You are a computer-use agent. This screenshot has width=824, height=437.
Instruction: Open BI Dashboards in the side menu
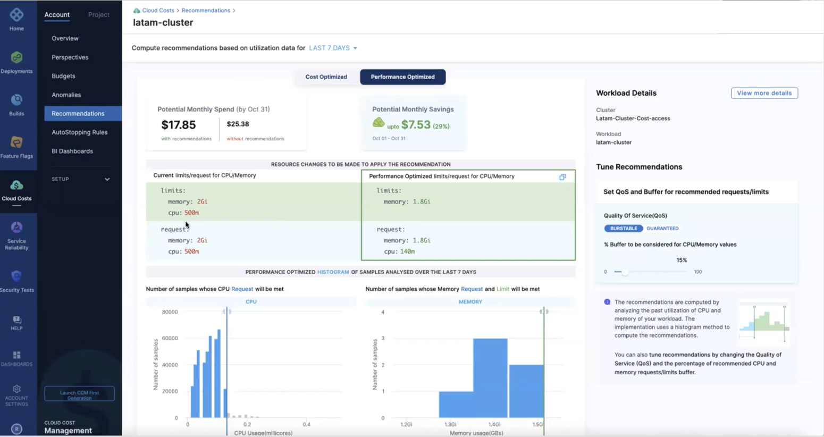coord(72,151)
